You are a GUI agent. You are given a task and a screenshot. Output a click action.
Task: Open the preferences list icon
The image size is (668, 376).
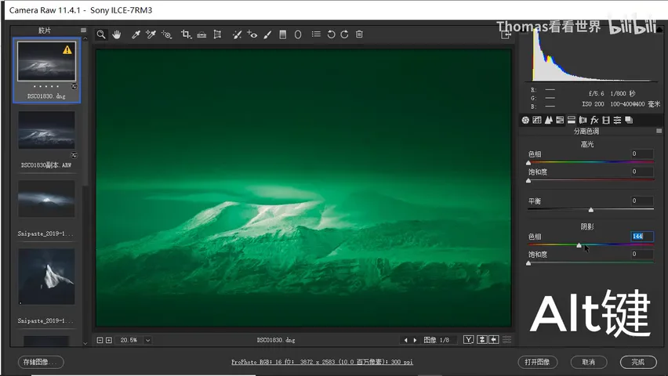tap(316, 34)
